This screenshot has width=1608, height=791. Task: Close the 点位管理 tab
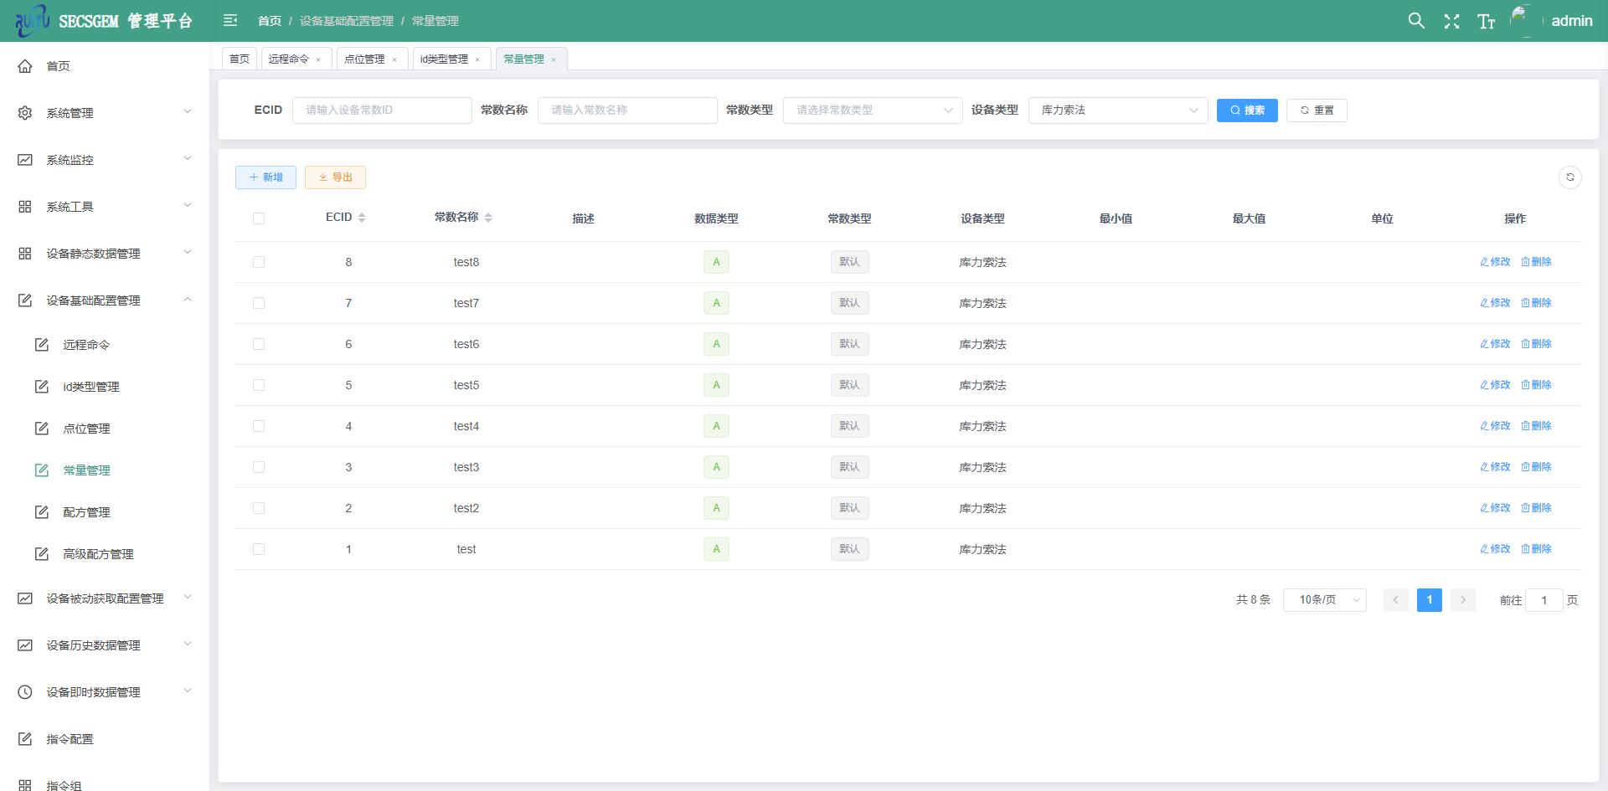click(x=394, y=59)
